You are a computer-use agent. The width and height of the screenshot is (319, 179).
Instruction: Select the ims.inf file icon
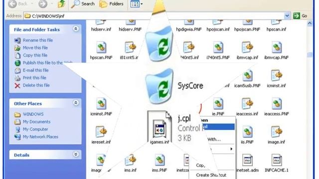tap(131, 160)
